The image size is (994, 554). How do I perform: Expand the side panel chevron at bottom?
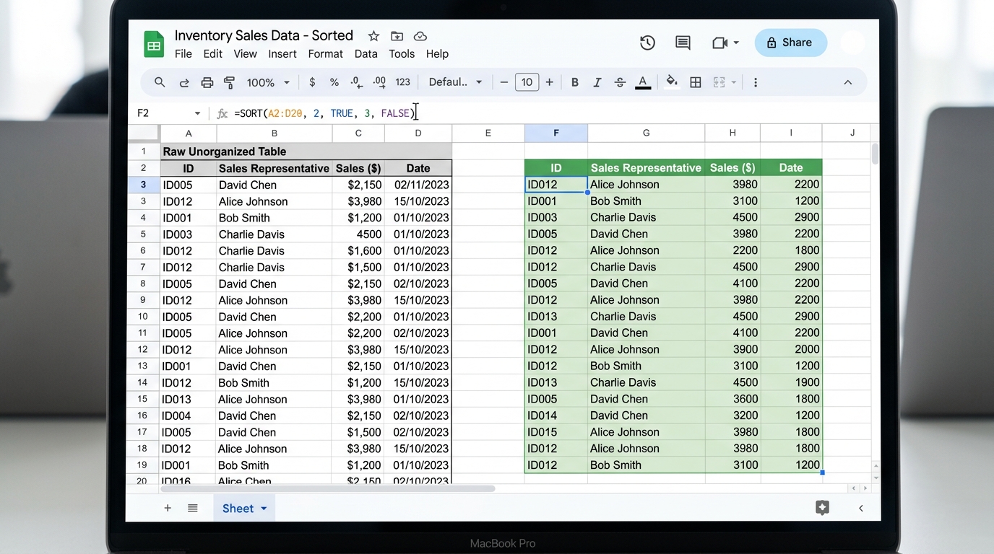(x=861, y=508)
